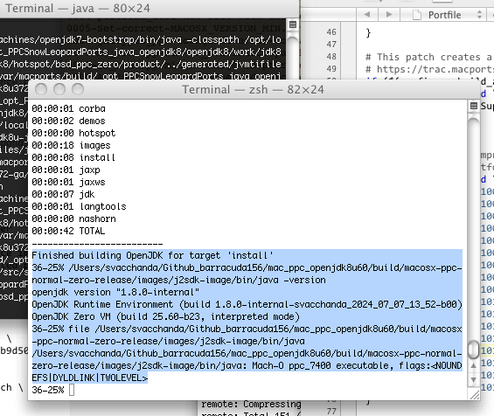
Task: Click the '00:00:01 jaxp' line
Action: [x=66, y=170]
